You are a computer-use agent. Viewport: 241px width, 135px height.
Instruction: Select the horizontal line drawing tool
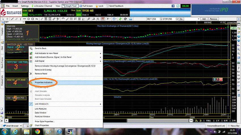coord(24,19)
